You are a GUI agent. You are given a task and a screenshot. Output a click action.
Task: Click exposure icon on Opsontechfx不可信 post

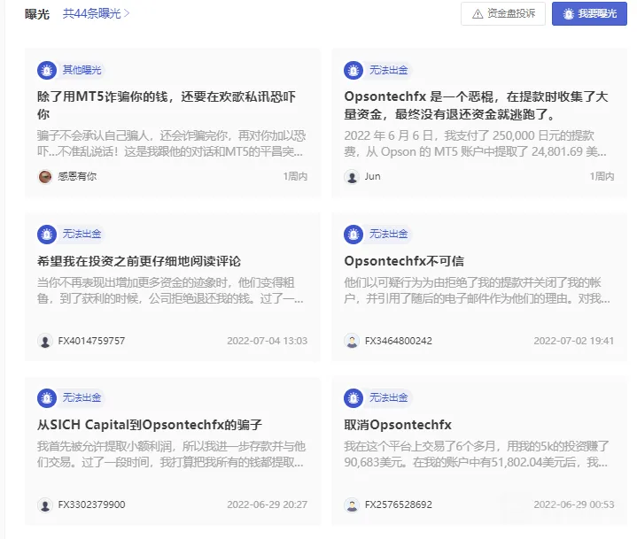coord(353,235)
